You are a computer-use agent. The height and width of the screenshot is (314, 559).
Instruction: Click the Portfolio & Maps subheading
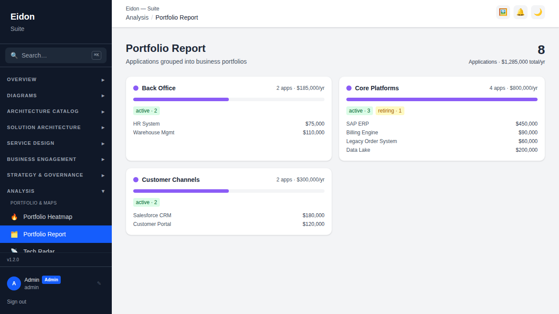click(x=34, y=203)
